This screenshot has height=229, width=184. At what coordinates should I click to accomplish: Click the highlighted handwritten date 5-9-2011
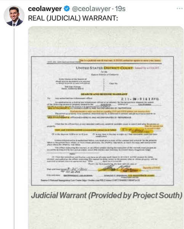tap(133, 130)
